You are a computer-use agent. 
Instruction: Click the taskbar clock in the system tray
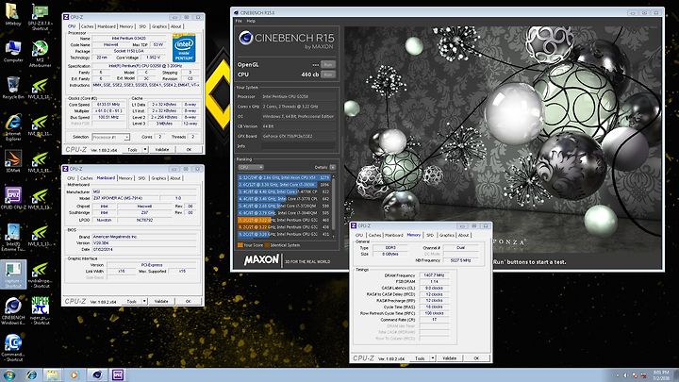[x=661, y=375]
